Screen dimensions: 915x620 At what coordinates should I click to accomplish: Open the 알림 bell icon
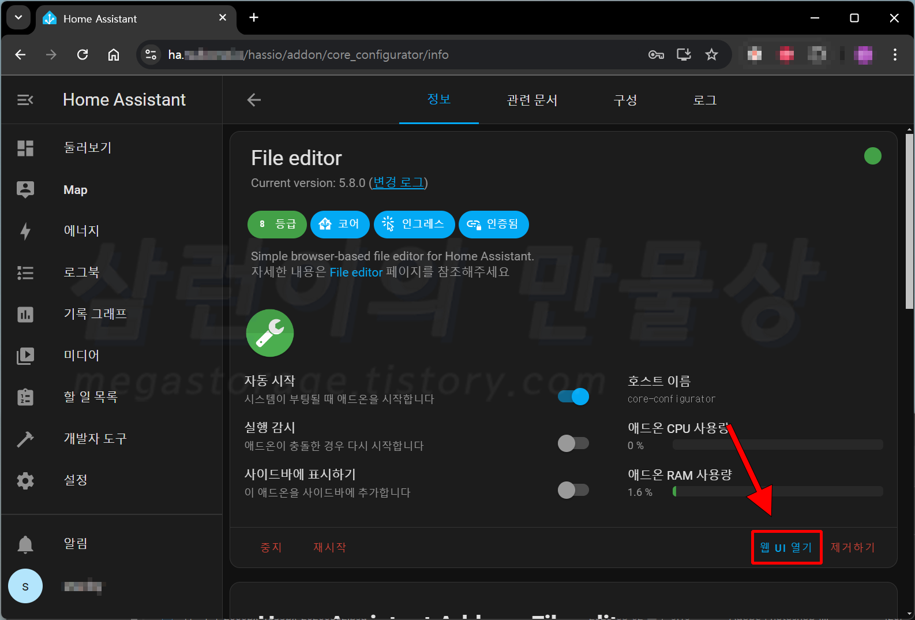[x=25, y=544]
